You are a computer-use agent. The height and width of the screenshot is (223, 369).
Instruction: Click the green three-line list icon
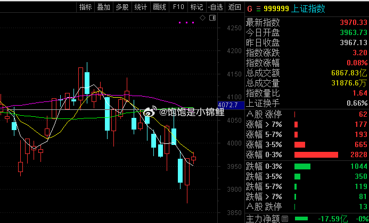click(x=258, y=9)
